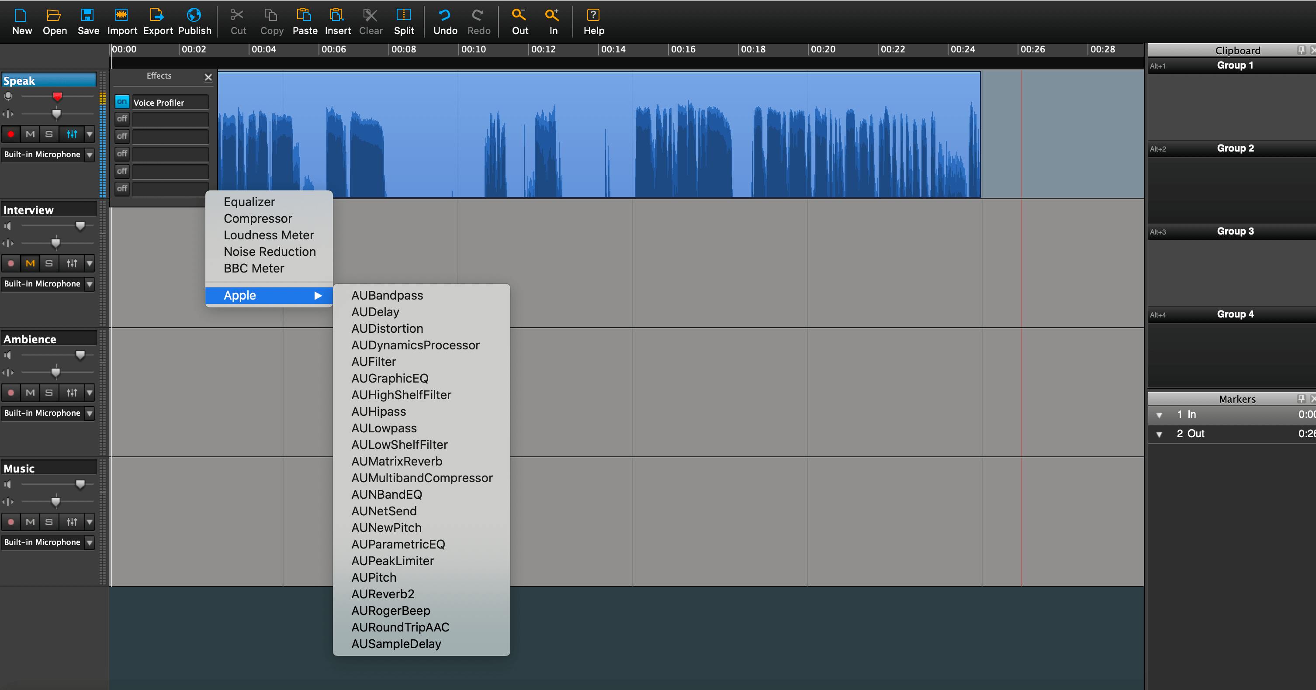Screen dimensions: 1316x690
Task: Unmute the Interview track
Action: 30,263
